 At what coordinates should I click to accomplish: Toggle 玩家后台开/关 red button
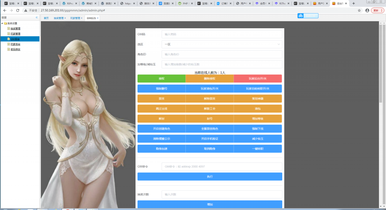[x=258, y=79]
